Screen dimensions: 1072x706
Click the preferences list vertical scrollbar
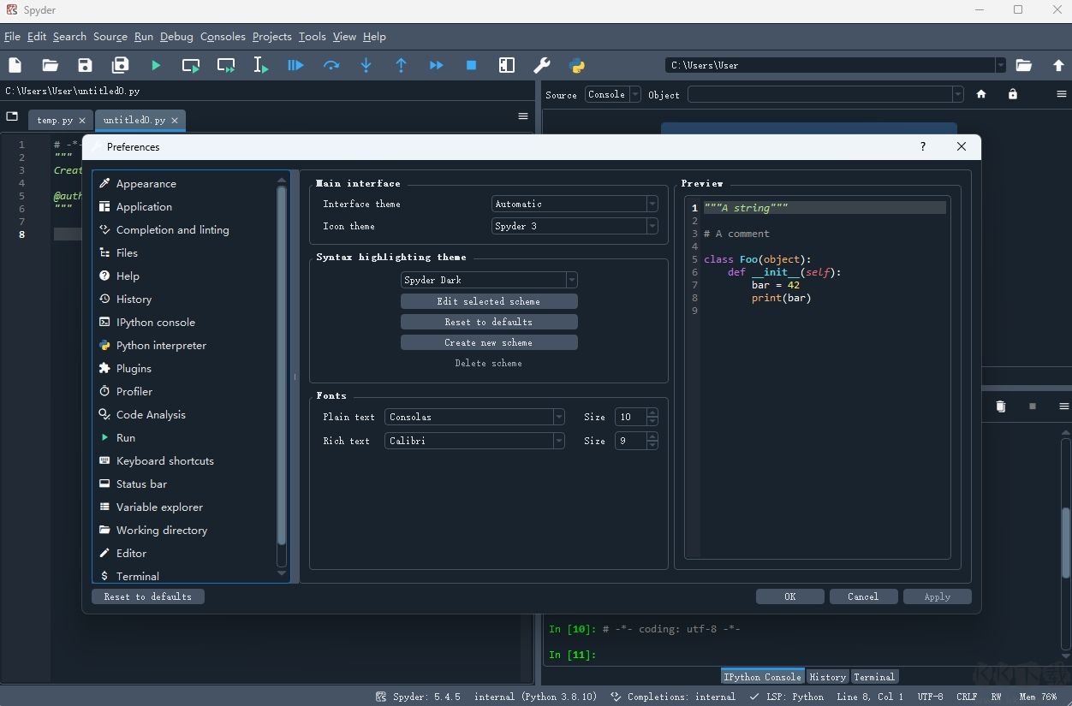point(282,368)
